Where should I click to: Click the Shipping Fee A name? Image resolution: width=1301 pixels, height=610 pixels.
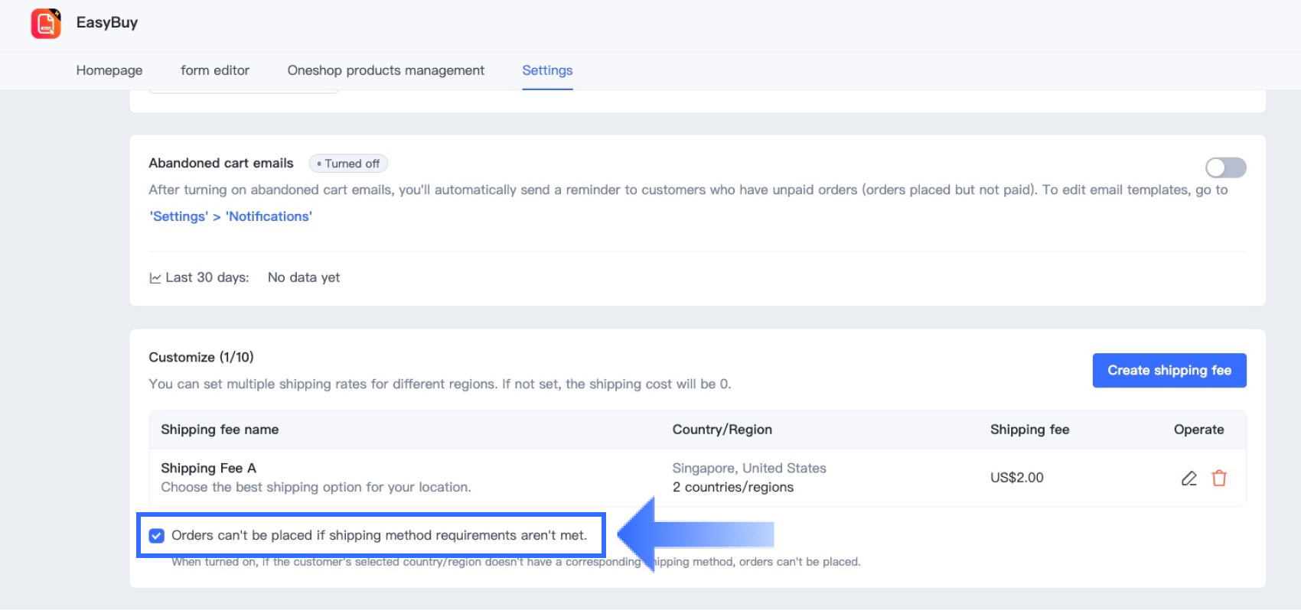[x=208, y=468]
